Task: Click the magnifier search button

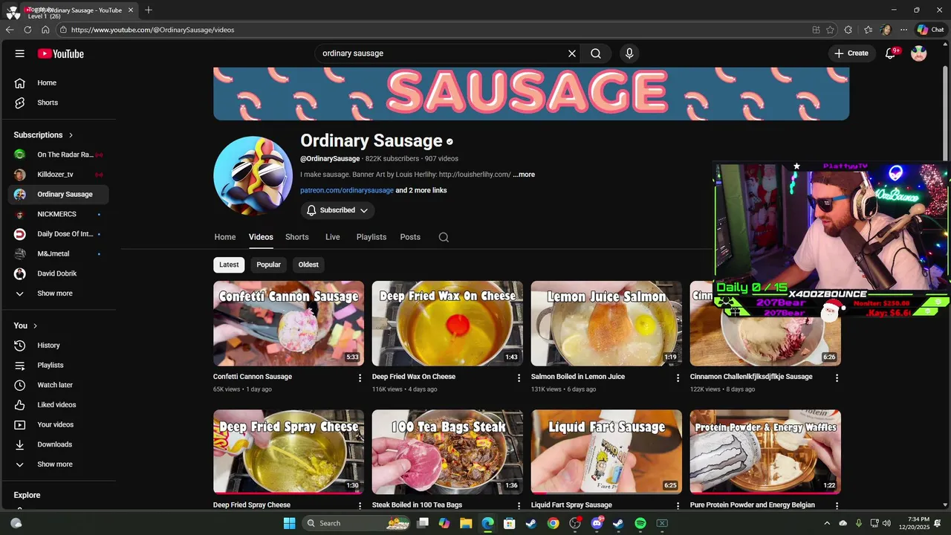Action: coord(596,53)
